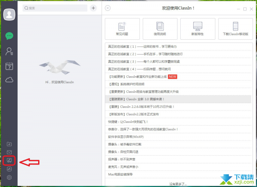Open the contacts list icon

point(9,51)
